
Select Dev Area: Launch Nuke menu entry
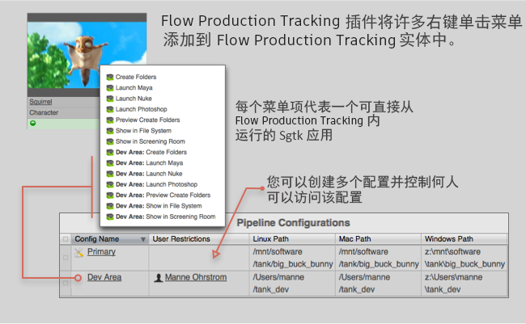coord(148,174)
